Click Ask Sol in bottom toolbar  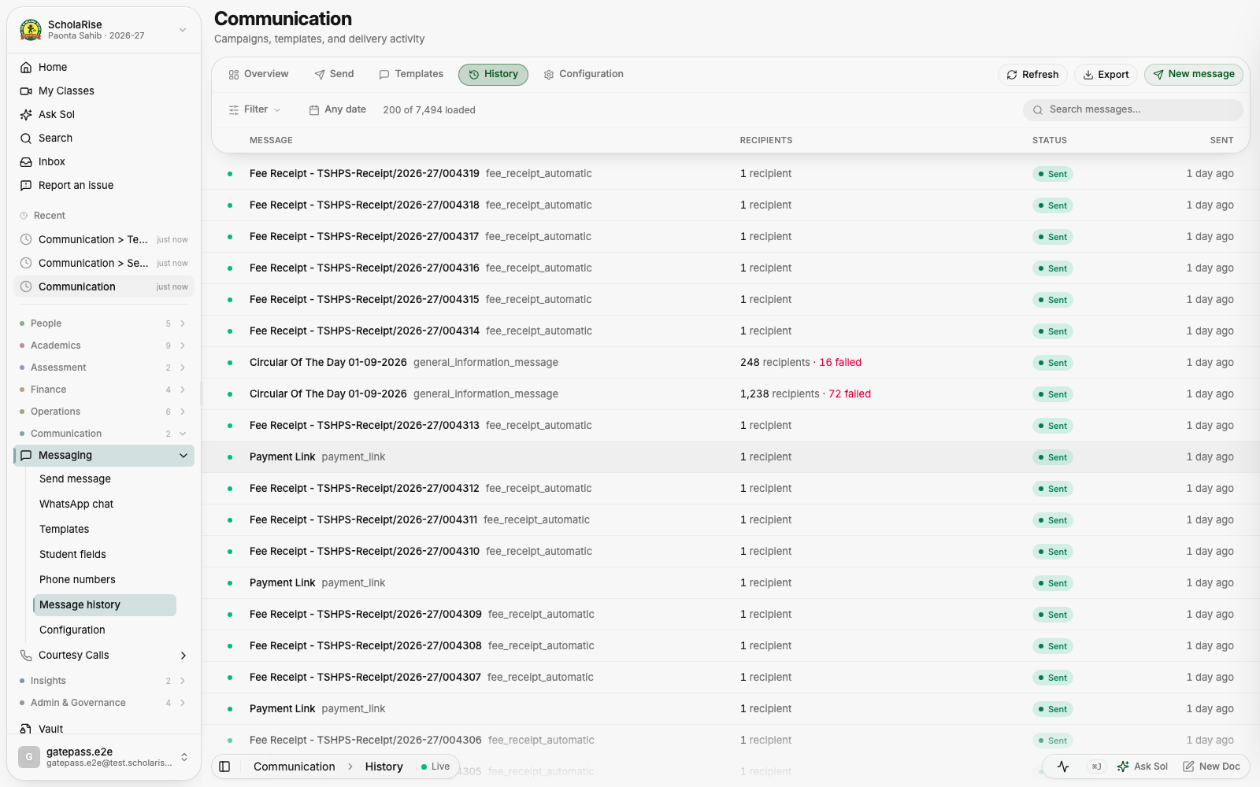[x=1143, y=767]
